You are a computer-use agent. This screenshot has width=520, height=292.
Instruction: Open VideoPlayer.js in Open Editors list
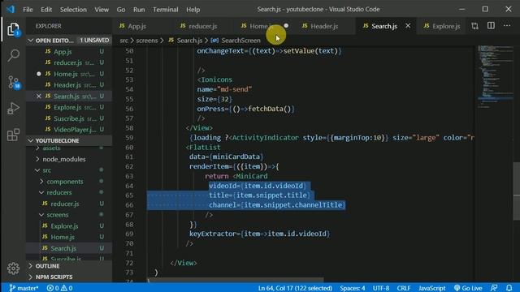click(69, 130)
